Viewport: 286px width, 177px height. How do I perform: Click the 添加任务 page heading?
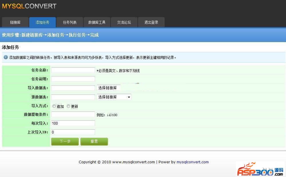(10, 47)
